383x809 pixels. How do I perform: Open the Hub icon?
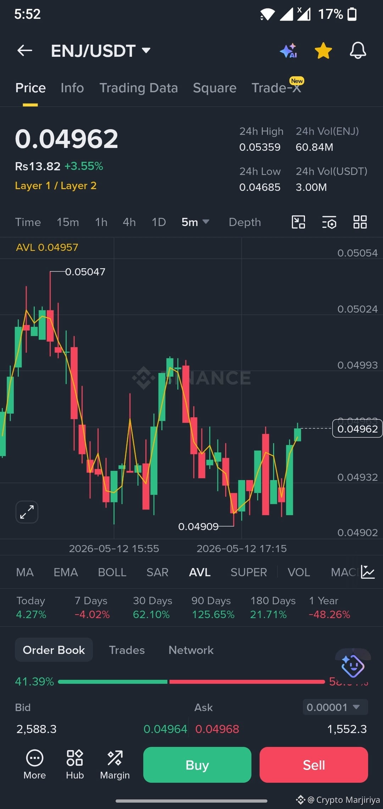click(x=75, y=765)
